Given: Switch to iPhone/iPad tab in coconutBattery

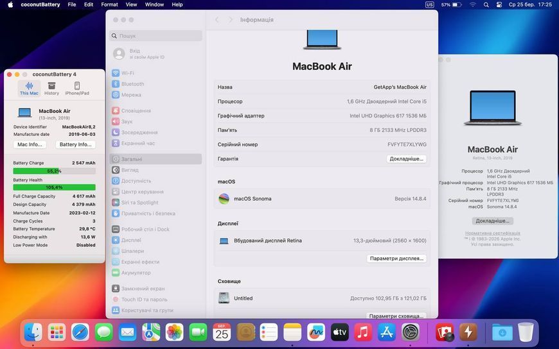Looking at the screenshot, I should pos(77,89).
